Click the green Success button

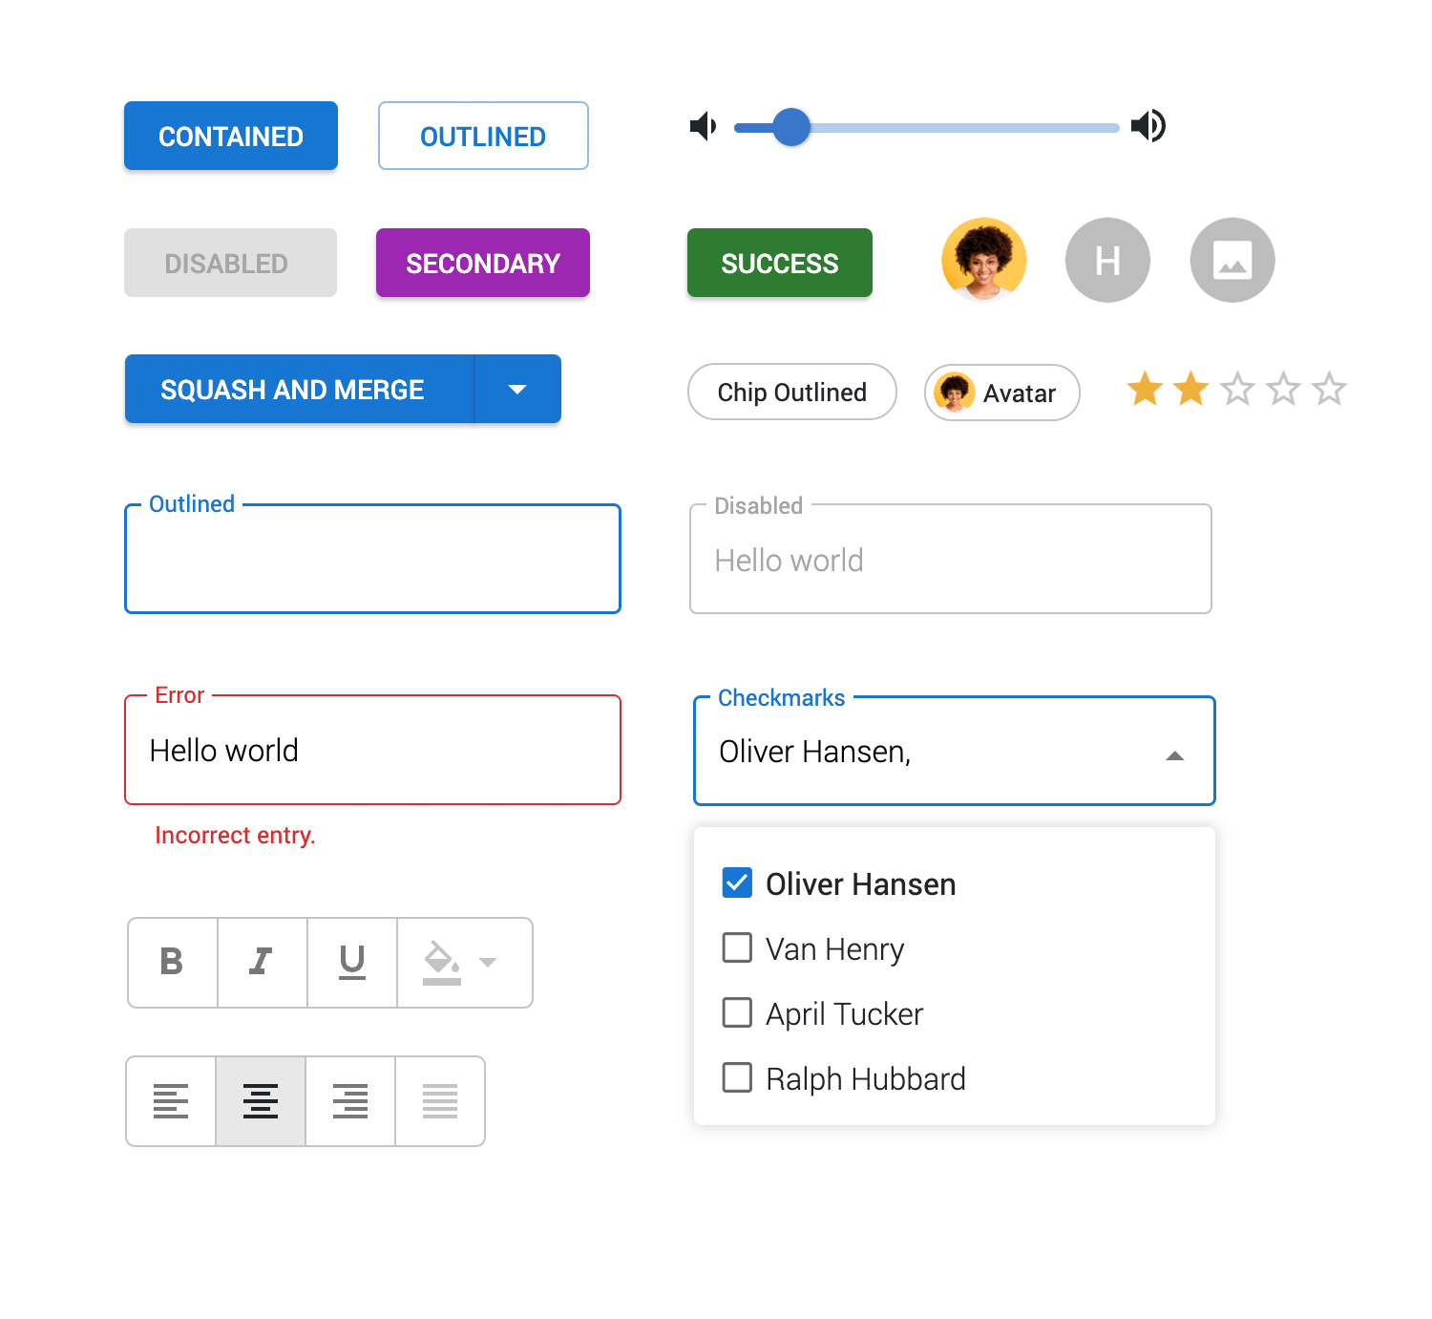coord(780,263)
